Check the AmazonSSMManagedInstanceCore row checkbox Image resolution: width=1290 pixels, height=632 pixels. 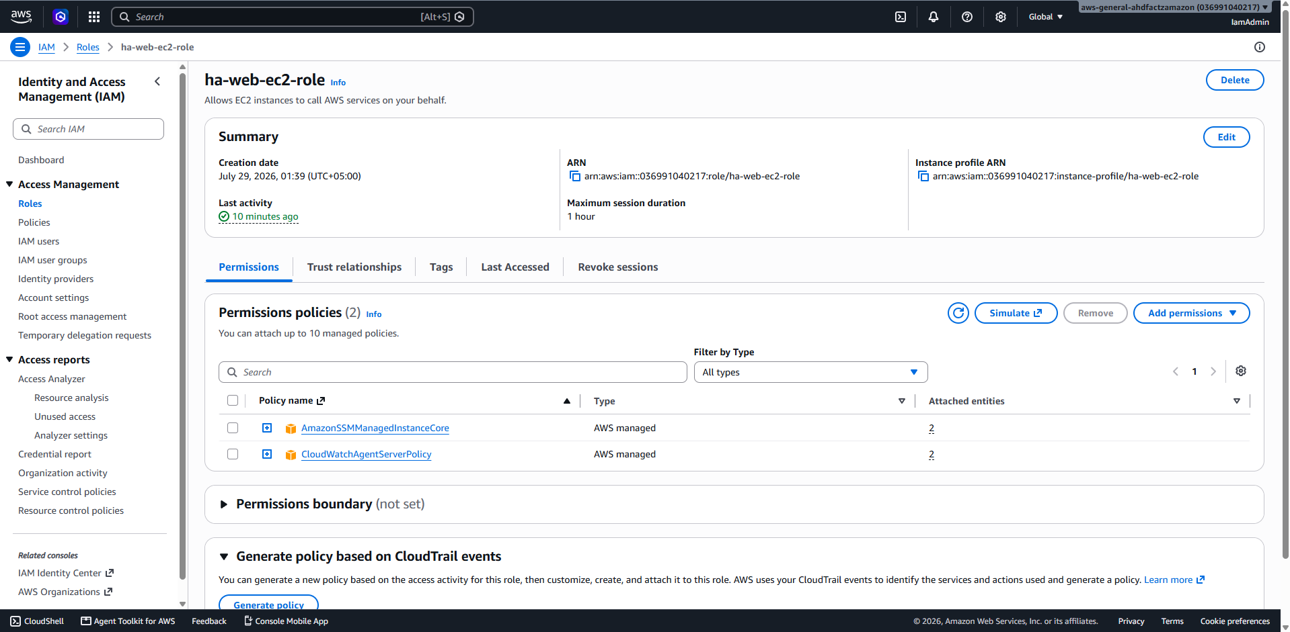(233, 428)
